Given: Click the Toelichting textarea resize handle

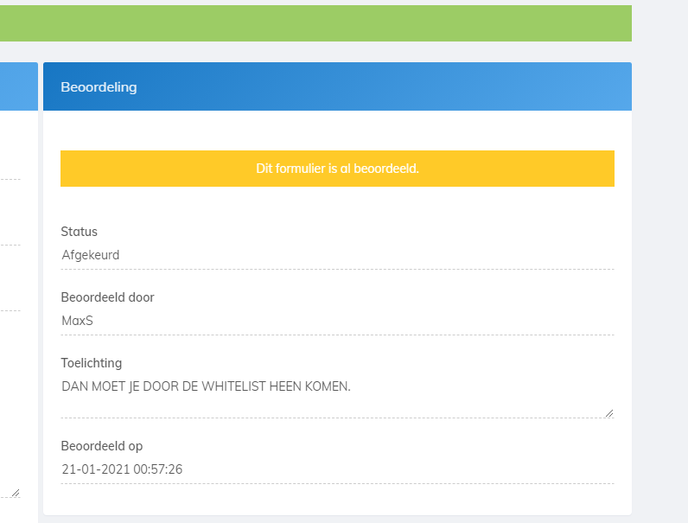Looking at the screenshot, I should pyautogui.click(x=609, y=413).
